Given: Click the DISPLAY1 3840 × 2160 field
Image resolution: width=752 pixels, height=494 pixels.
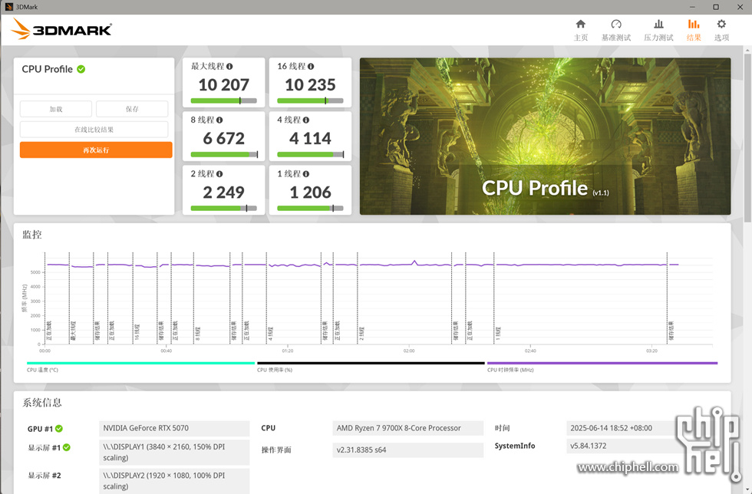Looking at the screenshot, I should pos(174,453).
